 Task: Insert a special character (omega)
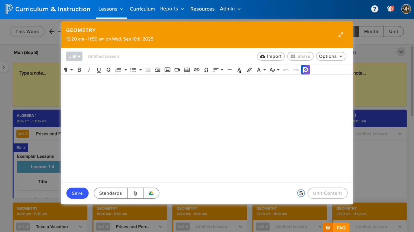pyautogui.click(x=206, y=70)
